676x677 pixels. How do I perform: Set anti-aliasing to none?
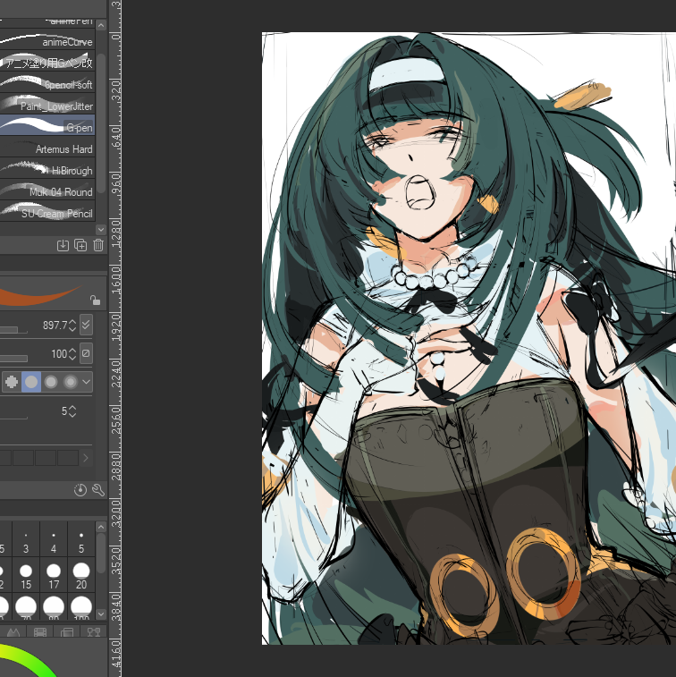click(12, 382)
